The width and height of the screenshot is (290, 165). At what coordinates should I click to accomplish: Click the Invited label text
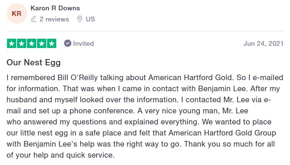coord(83,44)
